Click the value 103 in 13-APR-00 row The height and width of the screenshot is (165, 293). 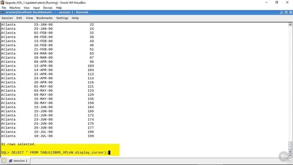point(91,66)
